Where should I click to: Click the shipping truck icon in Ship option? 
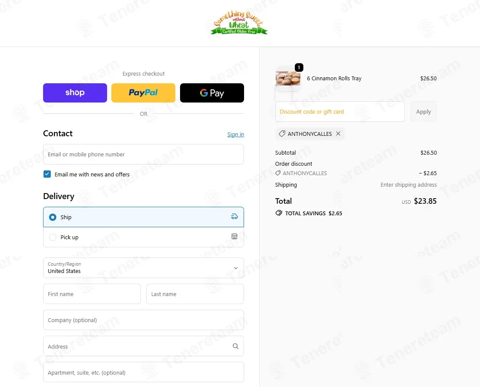click(x=234, y=217)
